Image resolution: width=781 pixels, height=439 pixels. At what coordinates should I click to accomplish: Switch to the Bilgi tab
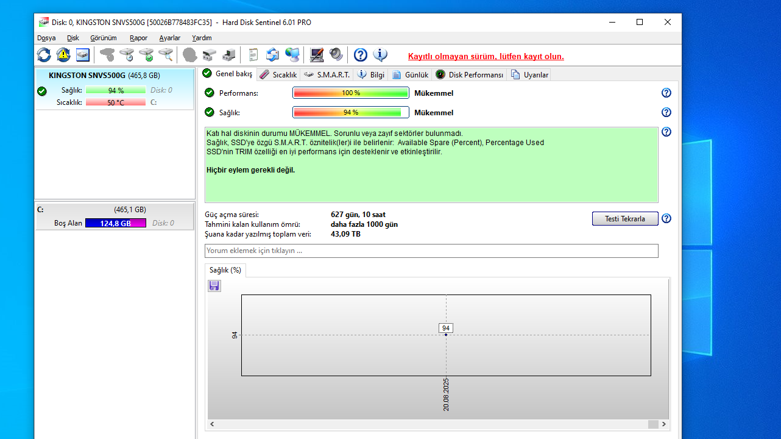370,75
